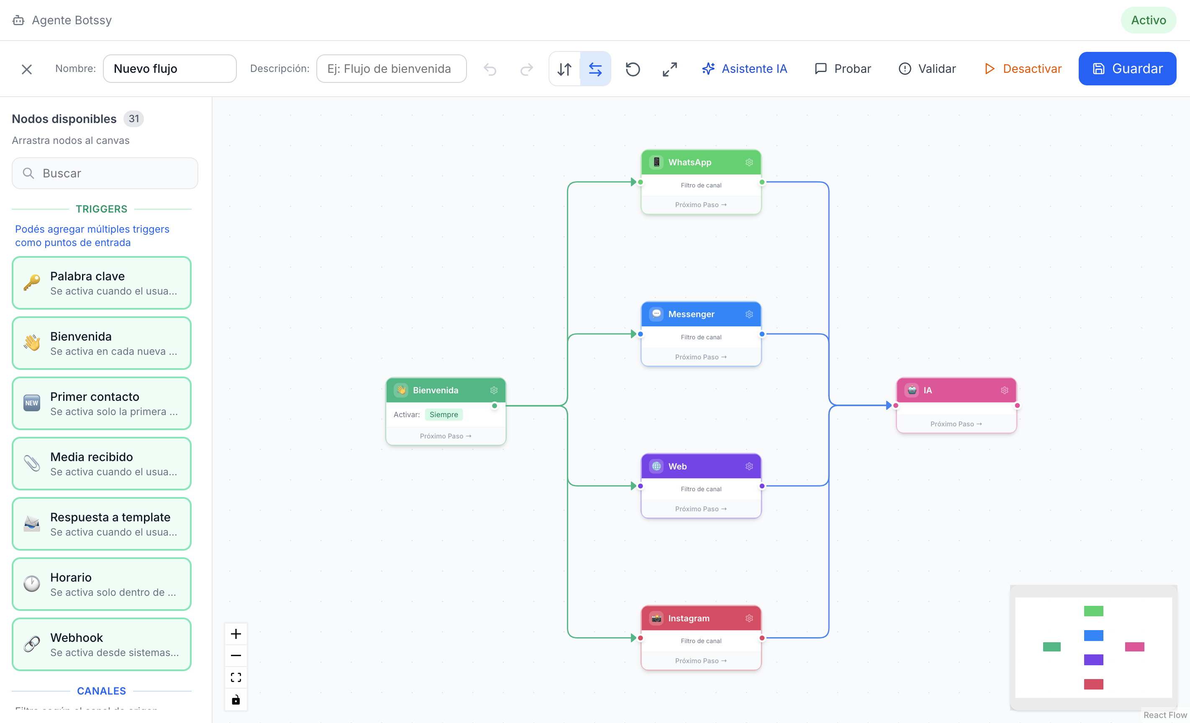Viewport: 1190px width, 723px height.
Task: Click the Guardar button
Action: pos(1127,69)
